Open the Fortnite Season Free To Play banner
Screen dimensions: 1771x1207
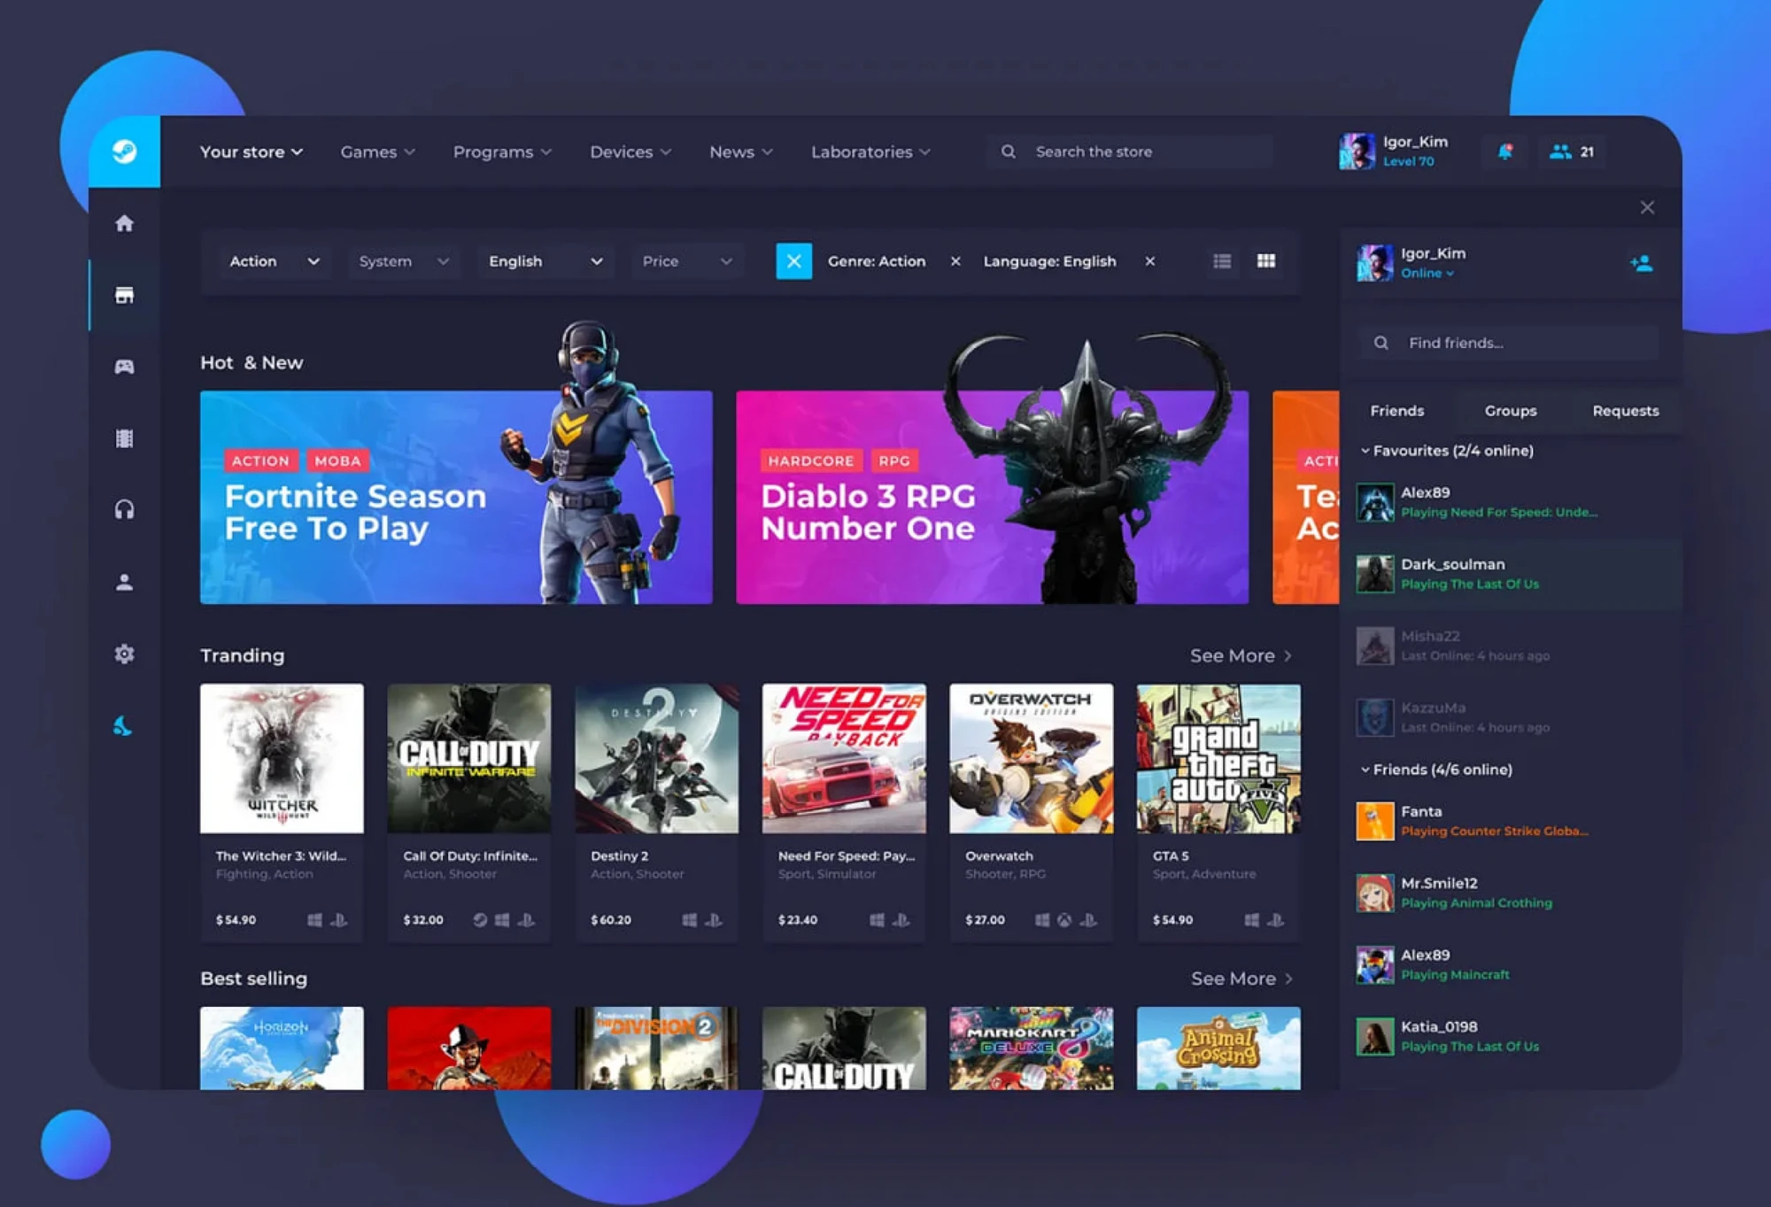click(x=456, y=497)
